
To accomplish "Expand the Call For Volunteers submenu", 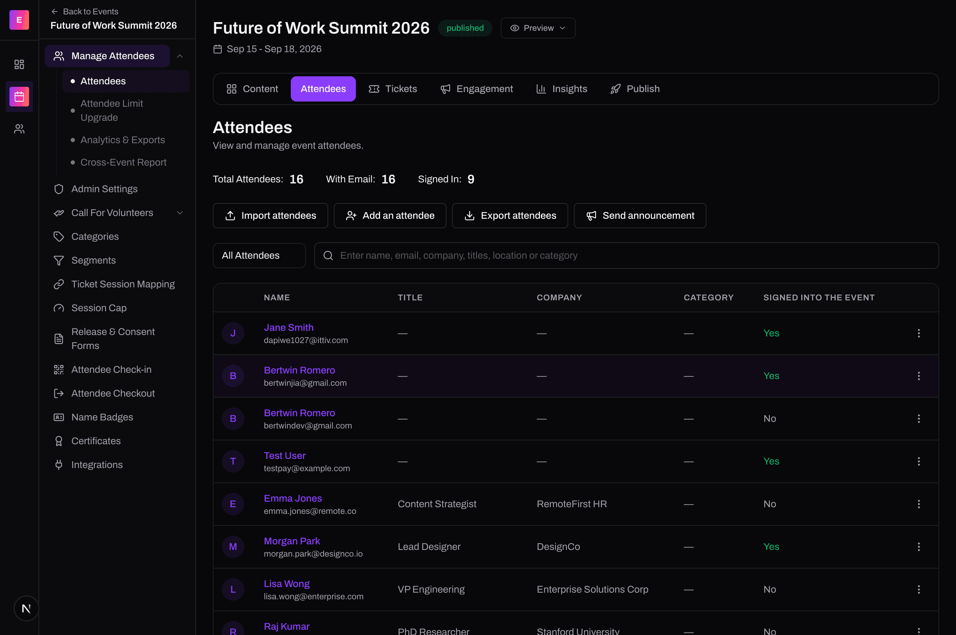I will click(x=180, y=212).
